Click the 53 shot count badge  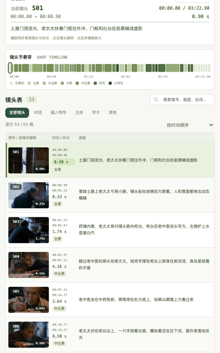[x=32, y=99]
